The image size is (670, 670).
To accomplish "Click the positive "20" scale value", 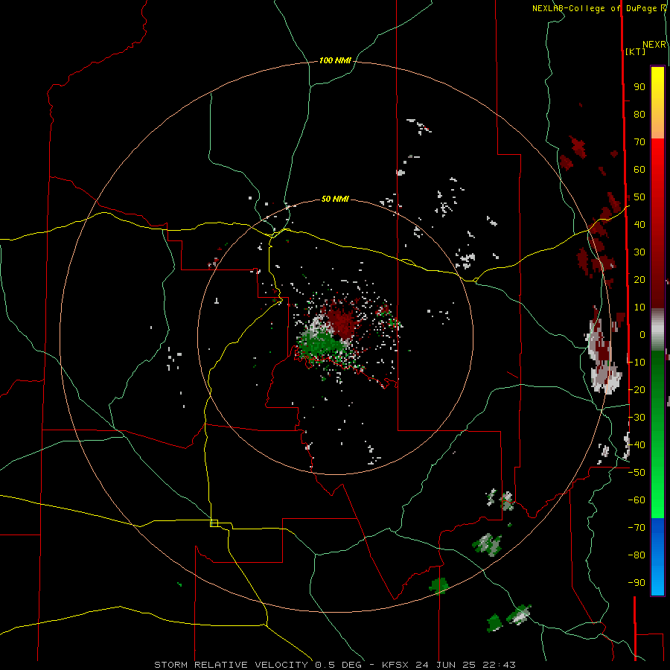I will pyautogui.click(x=639, y=280).
